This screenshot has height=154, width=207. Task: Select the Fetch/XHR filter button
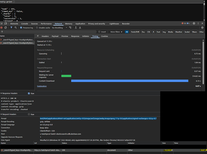(x=135, y=32)
